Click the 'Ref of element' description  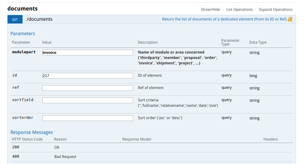coord(151,88)
